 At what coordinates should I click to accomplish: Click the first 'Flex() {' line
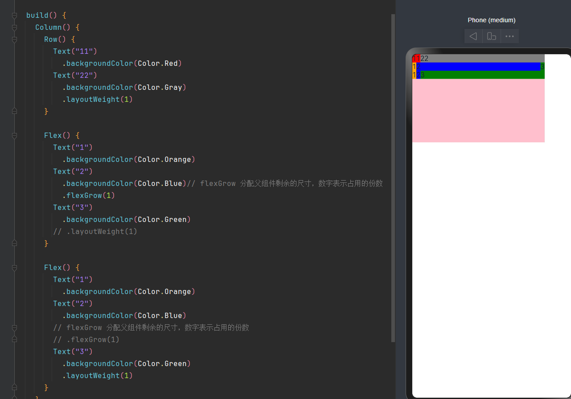click(x=62, y=136)
